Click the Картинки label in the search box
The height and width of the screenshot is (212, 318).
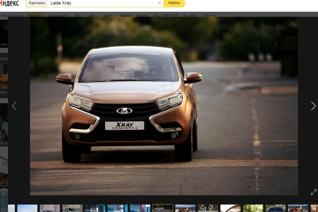click(x=37, y=3)
